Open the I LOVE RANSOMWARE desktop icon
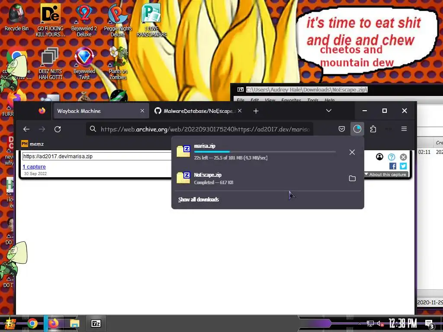This screenshot has height=332, width=443. click(x=152, y=20)
